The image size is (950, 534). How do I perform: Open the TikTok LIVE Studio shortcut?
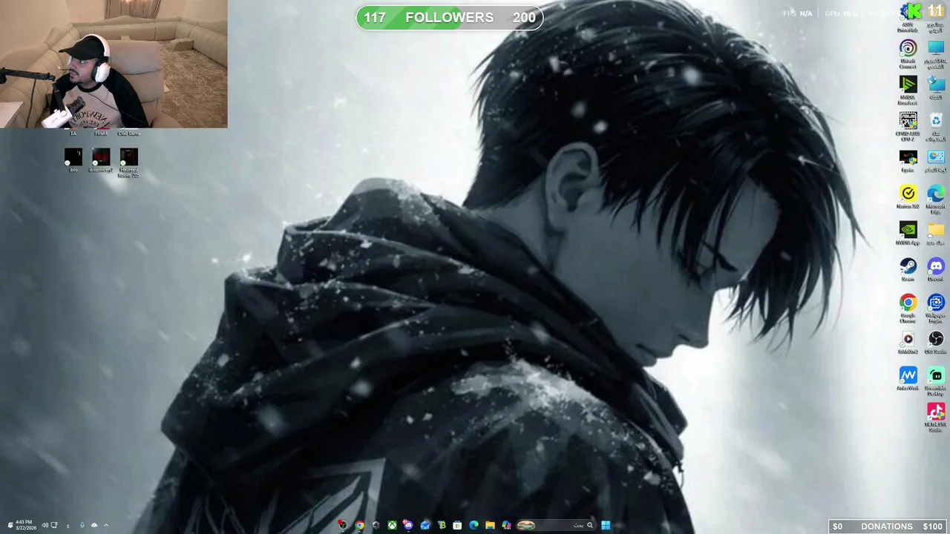(x=936, y=416)
